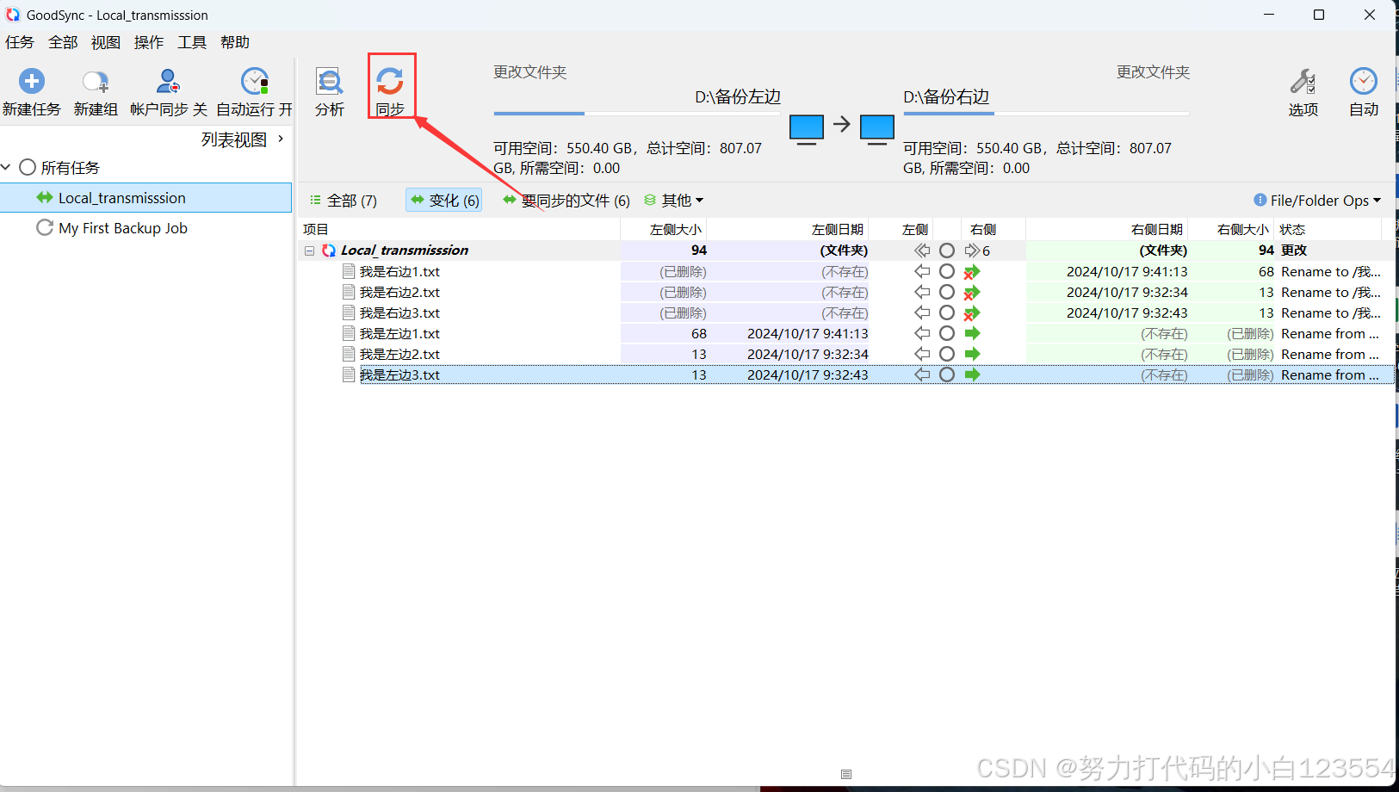
Task: Click right arrow in Local_transmisssion folder row
Action: [x=972, y=251]
